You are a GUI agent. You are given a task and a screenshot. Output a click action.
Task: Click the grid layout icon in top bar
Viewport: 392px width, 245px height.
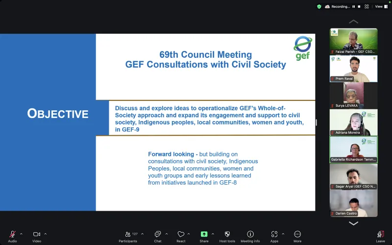(367, 7)
